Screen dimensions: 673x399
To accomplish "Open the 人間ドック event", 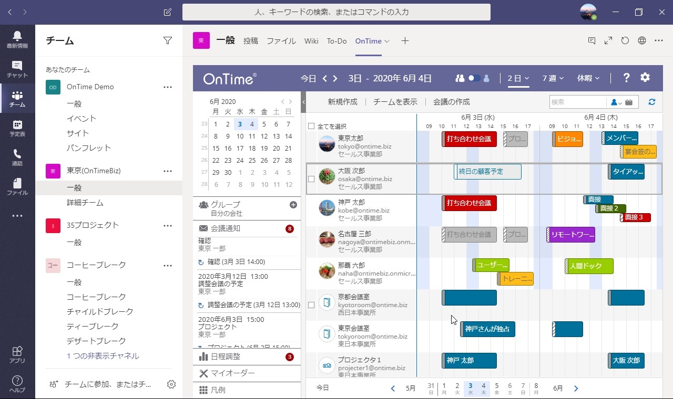I will [589, 266].
